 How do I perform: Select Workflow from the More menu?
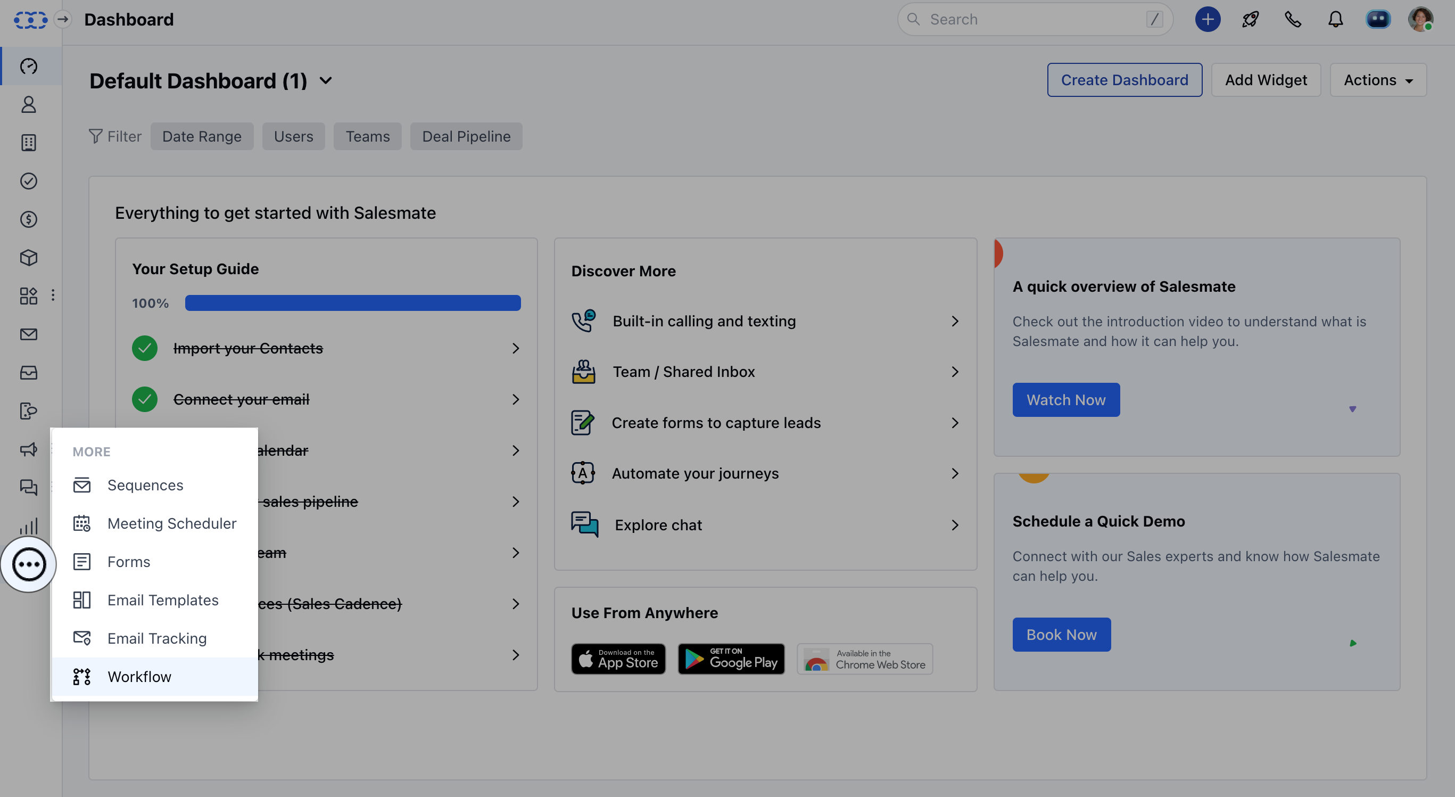[139, 676]
